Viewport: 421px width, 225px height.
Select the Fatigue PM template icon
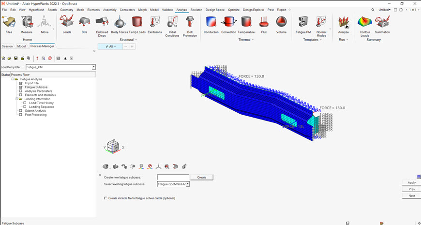click(303, 23)
